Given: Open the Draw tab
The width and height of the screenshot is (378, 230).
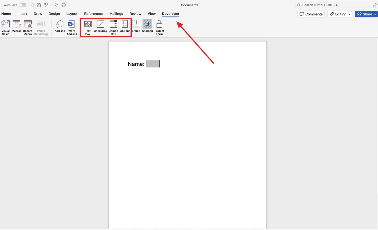Looking at the screenshot, I should (38, 14).
